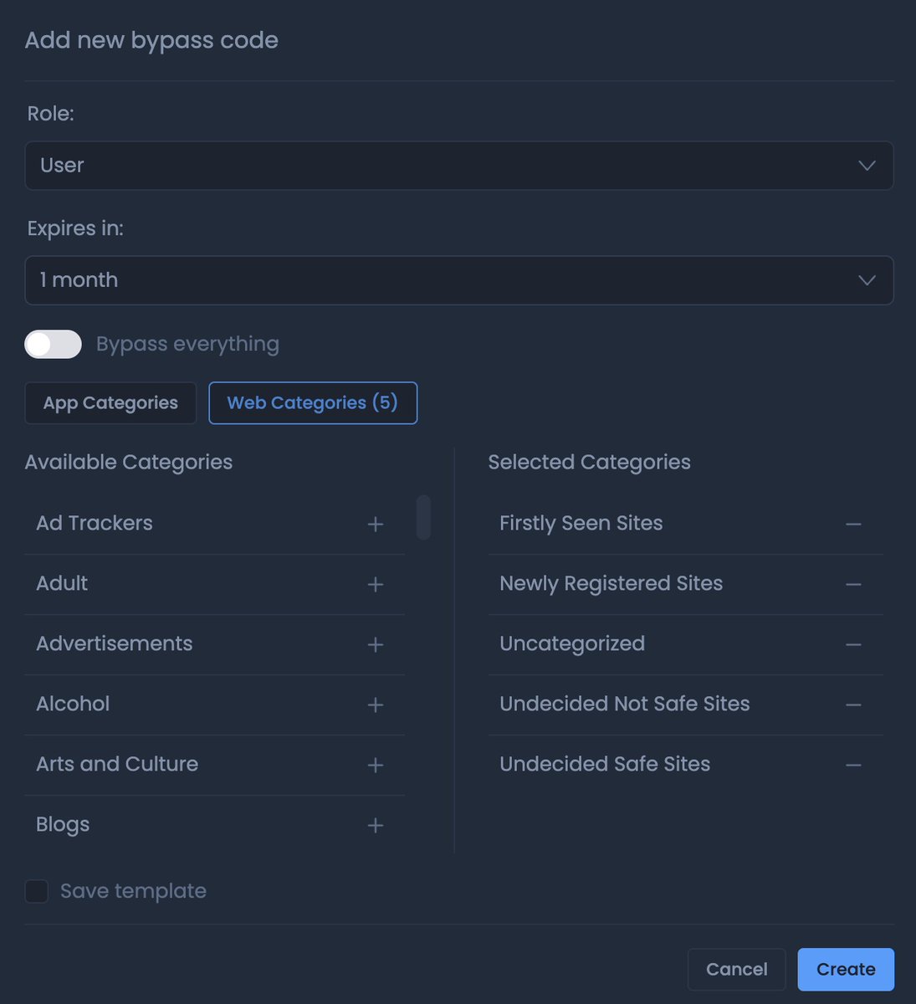Click the Undecided Safe Sites text
Viewport: 916px width, 1004px height.
click(x=605, y=765)
